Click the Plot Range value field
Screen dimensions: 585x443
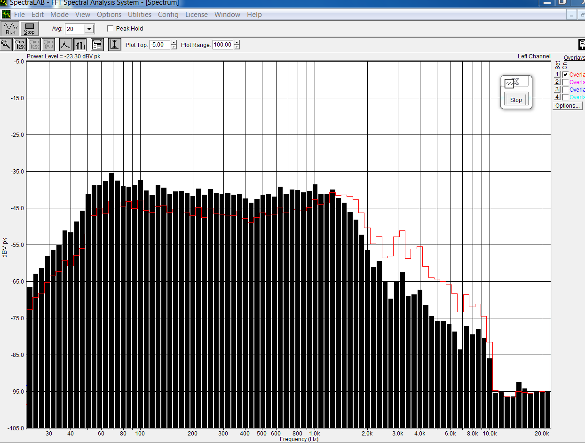point(223,45)
